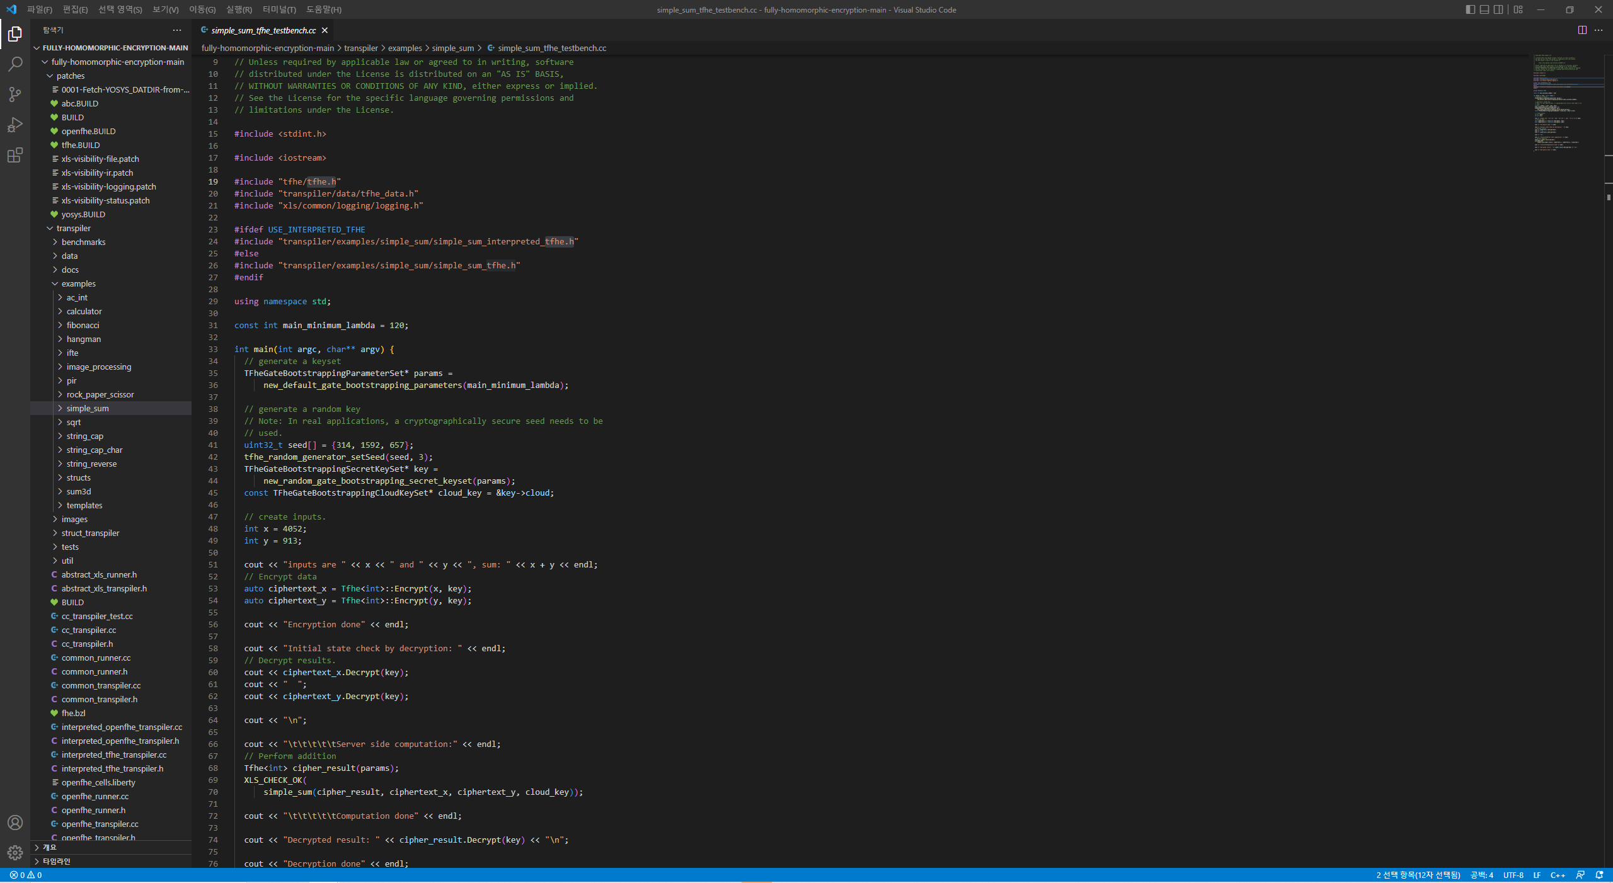The width and height of the screenshot is (1613, 883).
Task: Open notifications bell in status bar
Action: click(1599, 875)
